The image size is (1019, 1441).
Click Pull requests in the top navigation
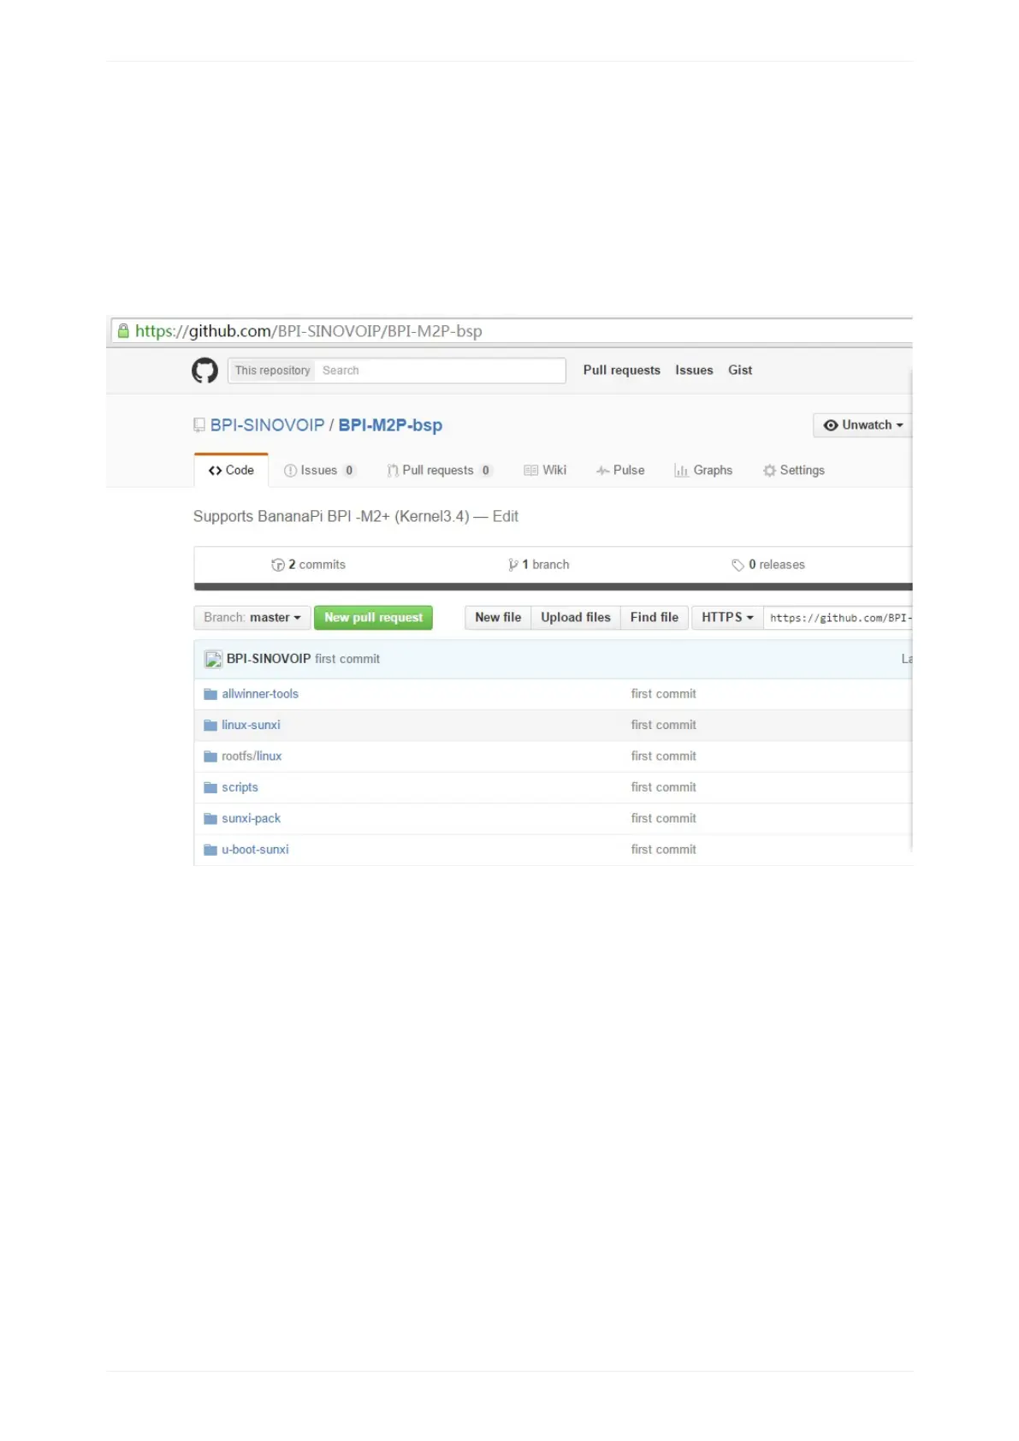coord(622,371)
